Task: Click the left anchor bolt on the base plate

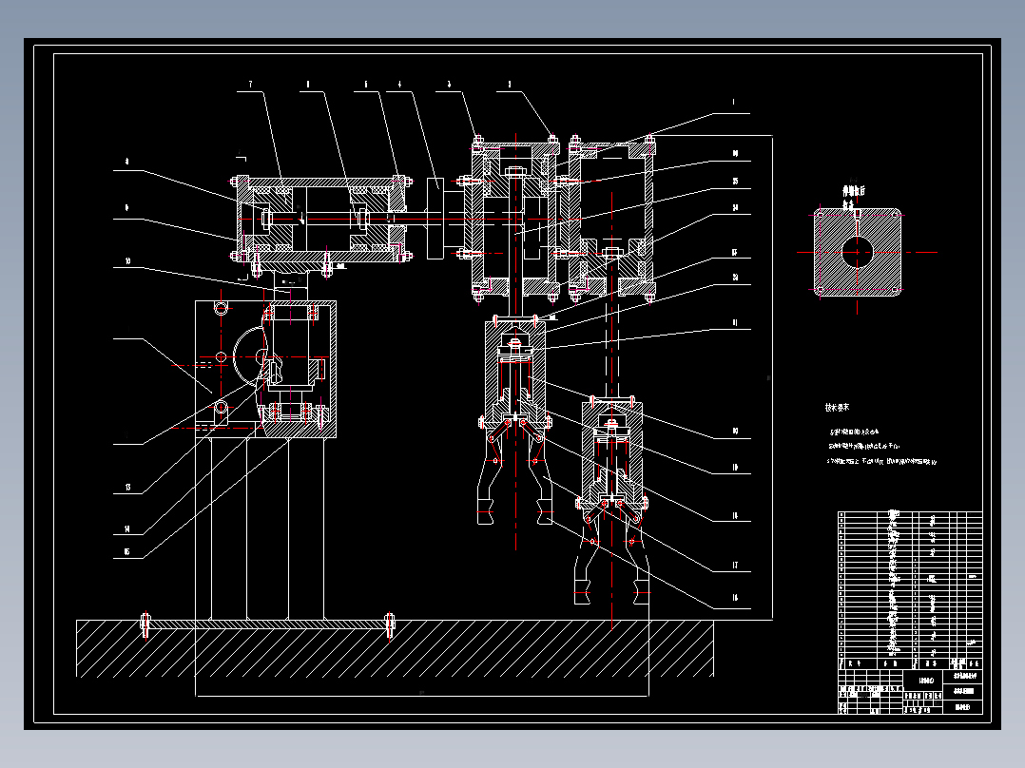Action: click(x=145, y=625)
